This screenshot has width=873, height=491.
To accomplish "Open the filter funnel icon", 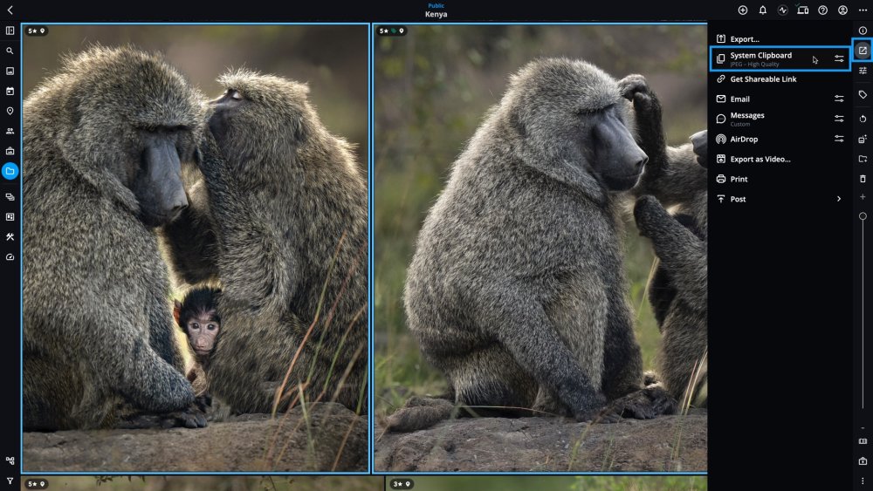I will [x=10, y=481].
